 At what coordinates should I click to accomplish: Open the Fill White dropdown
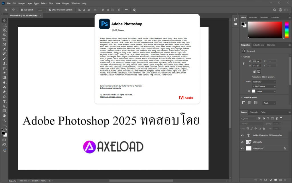(266, 91)
